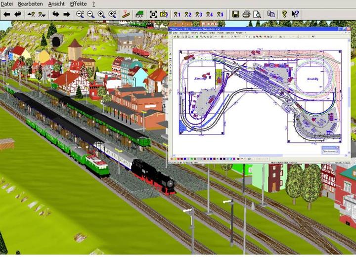
Task: Open the ? help menu
Action: click(93, 4)
